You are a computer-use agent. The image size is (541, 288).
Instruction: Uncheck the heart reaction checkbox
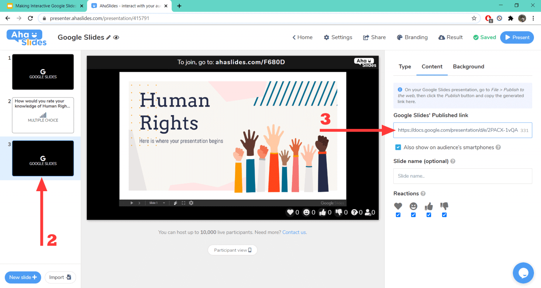pos(398,214)
